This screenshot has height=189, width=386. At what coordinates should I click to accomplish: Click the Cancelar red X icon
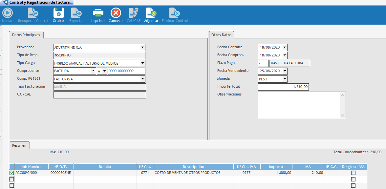pos(116,13)
